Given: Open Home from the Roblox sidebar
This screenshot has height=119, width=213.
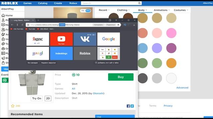Looking at the screenshot, I should [7, 16].
